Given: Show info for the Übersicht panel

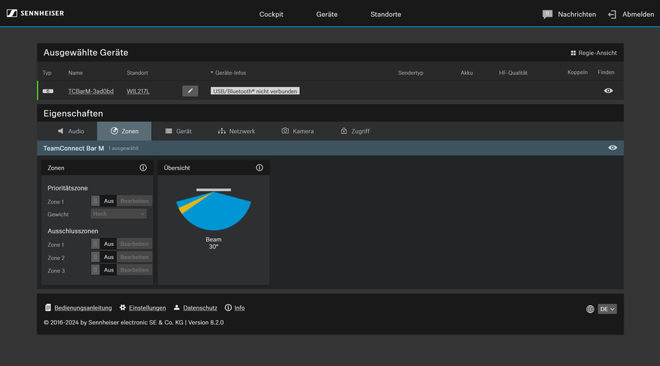Looking at the screenshot, I should (260, 168).
